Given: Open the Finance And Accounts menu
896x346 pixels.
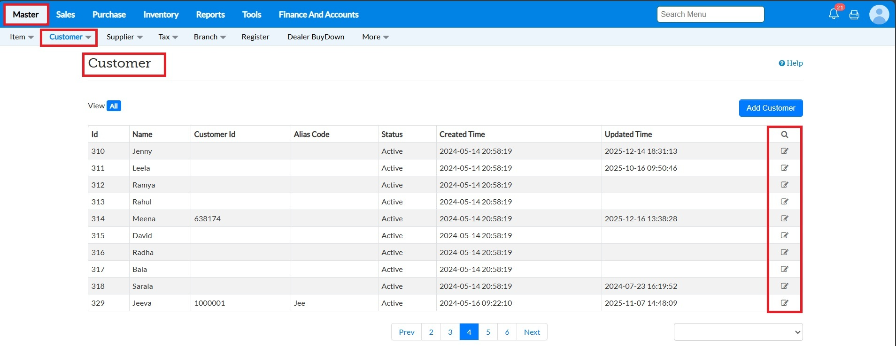Looking at the screenshot, I should [318, 15].
